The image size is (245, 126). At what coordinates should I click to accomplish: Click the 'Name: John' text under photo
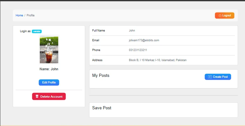click(x=49, y=69)
